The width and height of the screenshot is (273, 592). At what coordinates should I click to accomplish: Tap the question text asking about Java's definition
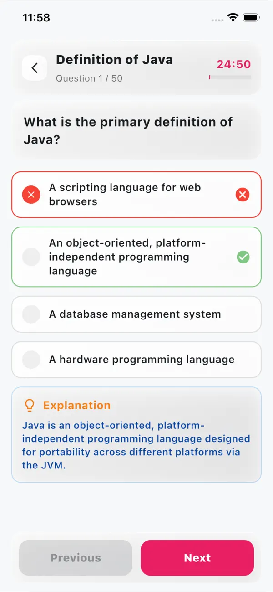128,131
